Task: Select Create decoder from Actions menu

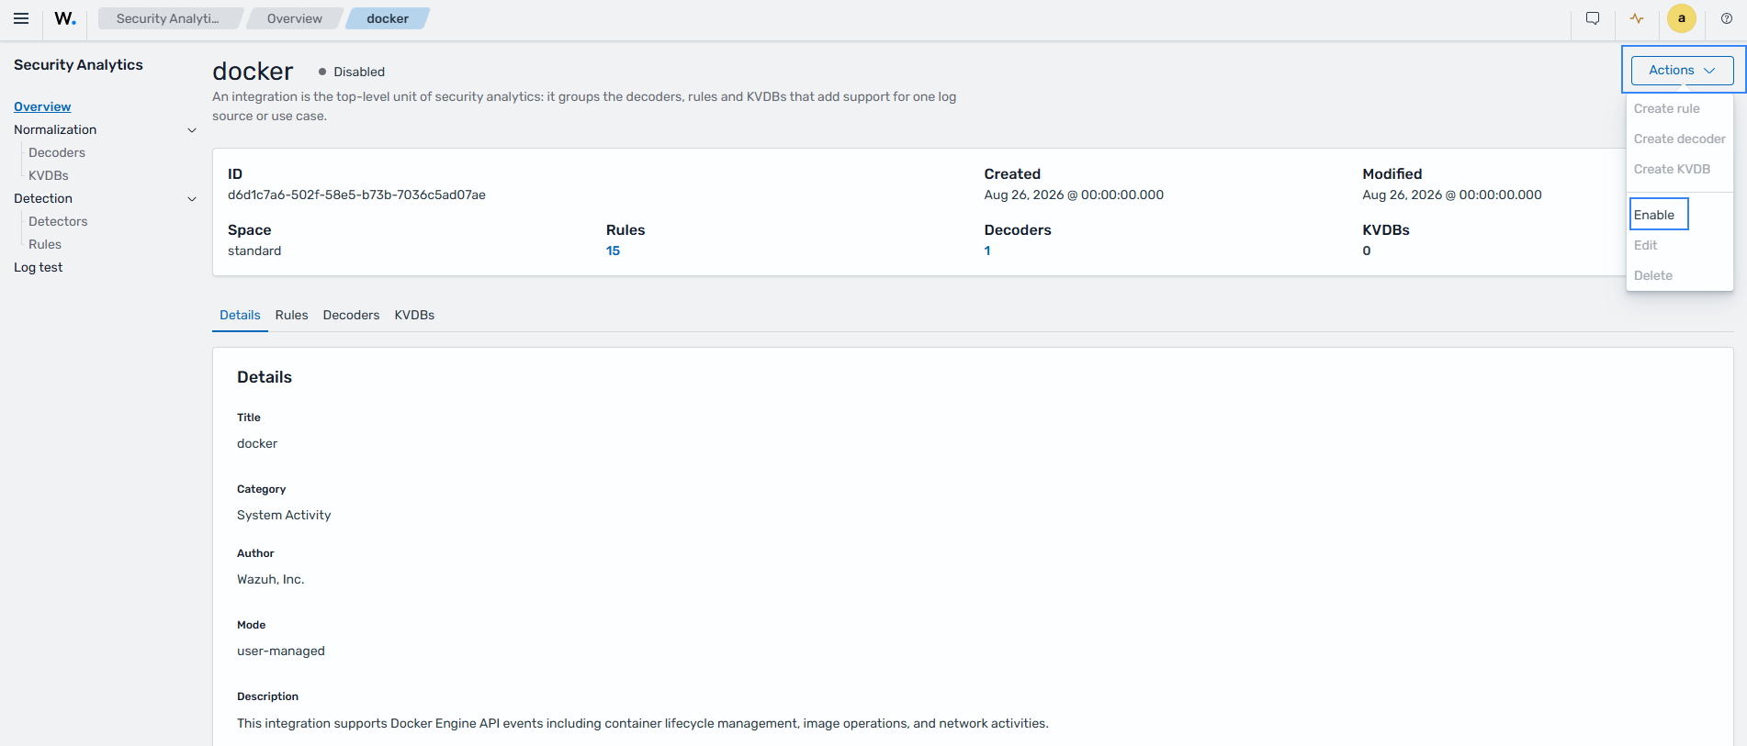Action: (x=1679, y=139)
